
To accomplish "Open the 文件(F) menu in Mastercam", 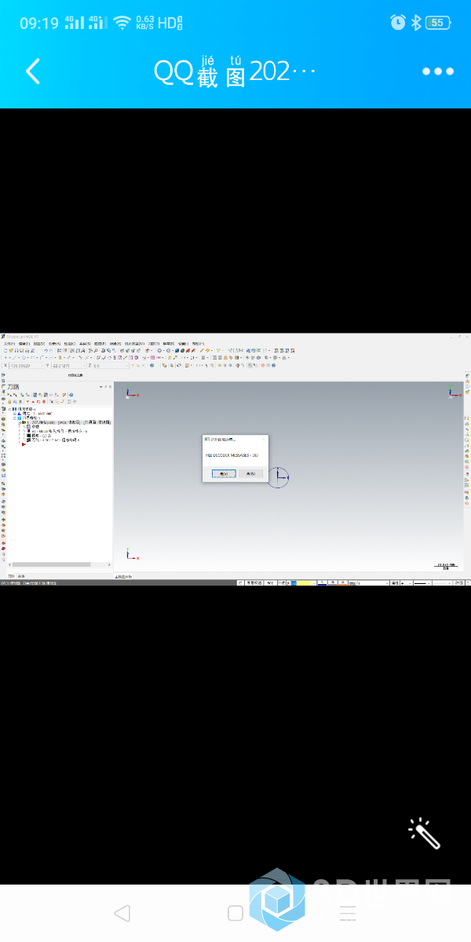I will [x=9, y=343].
